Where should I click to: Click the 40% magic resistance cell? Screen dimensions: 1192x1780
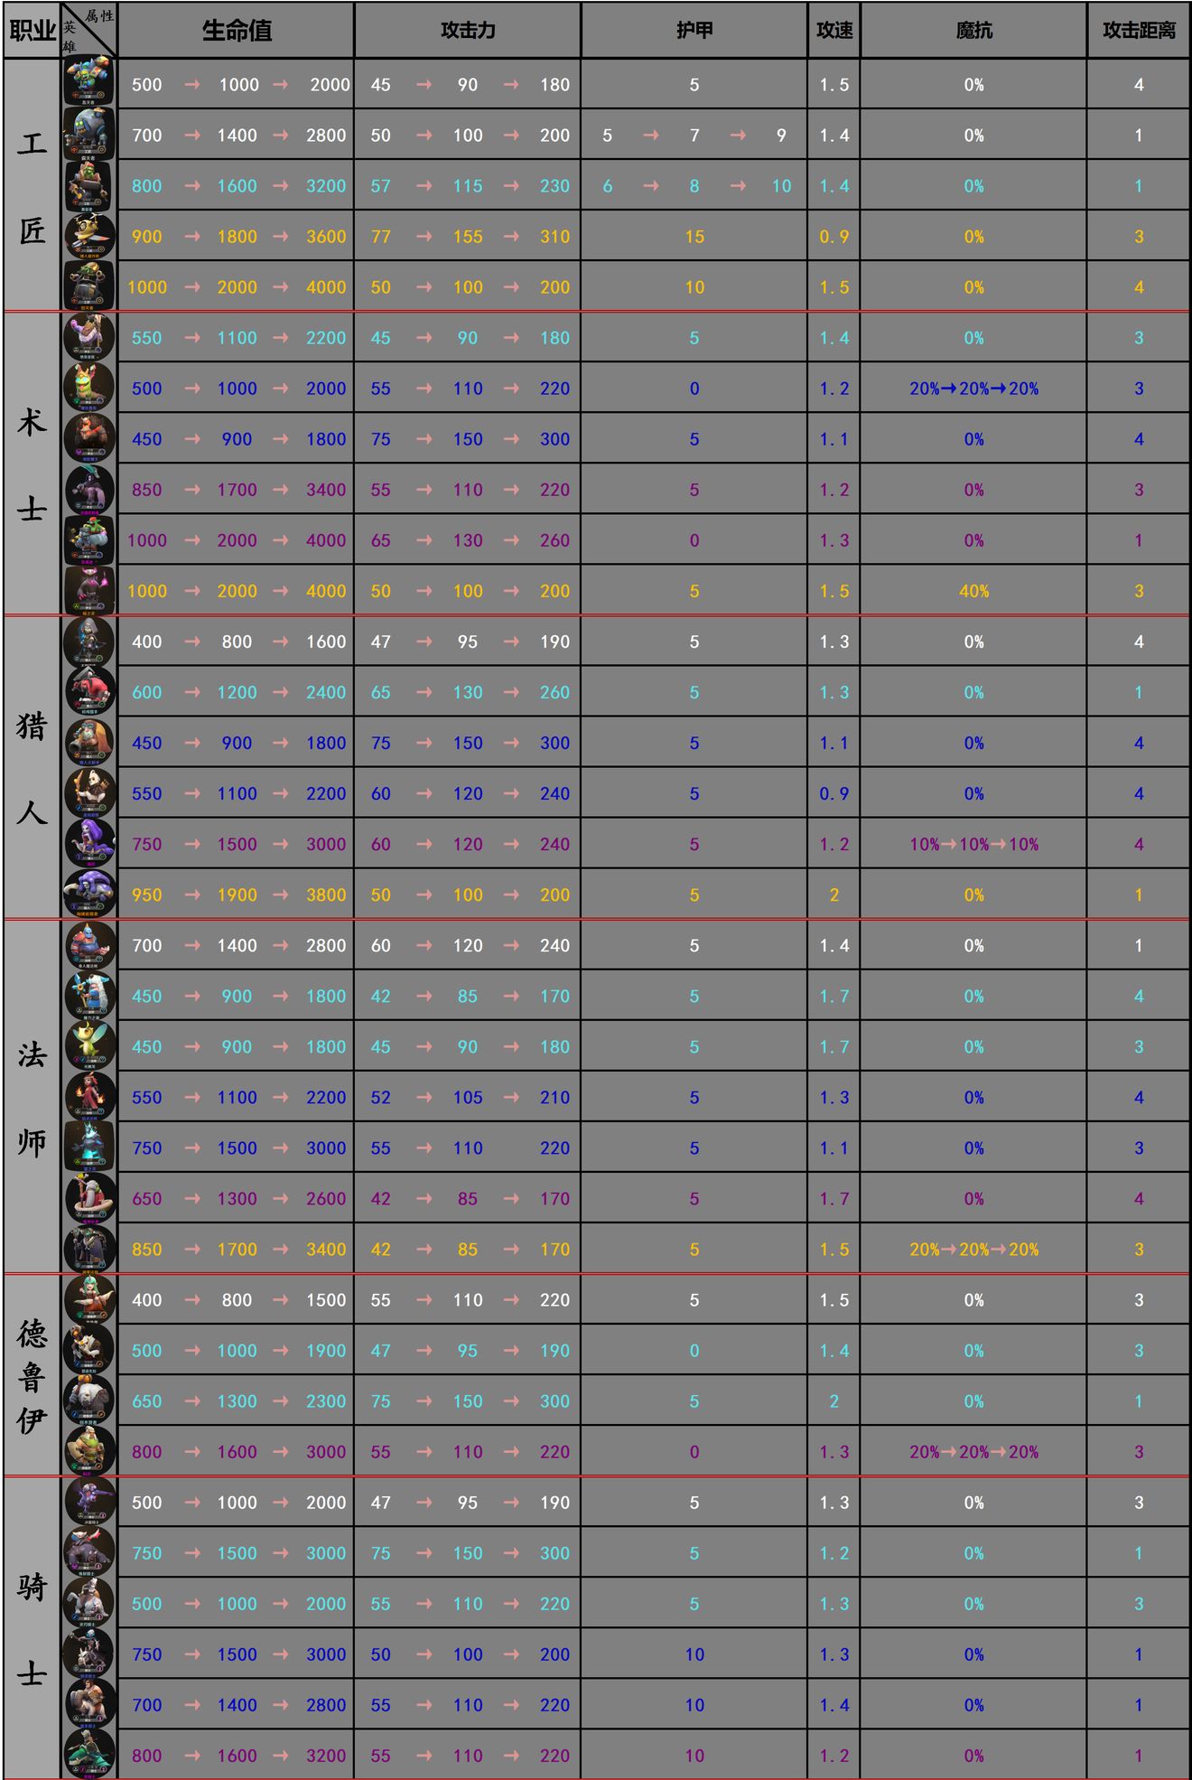[x=973, y=591]
